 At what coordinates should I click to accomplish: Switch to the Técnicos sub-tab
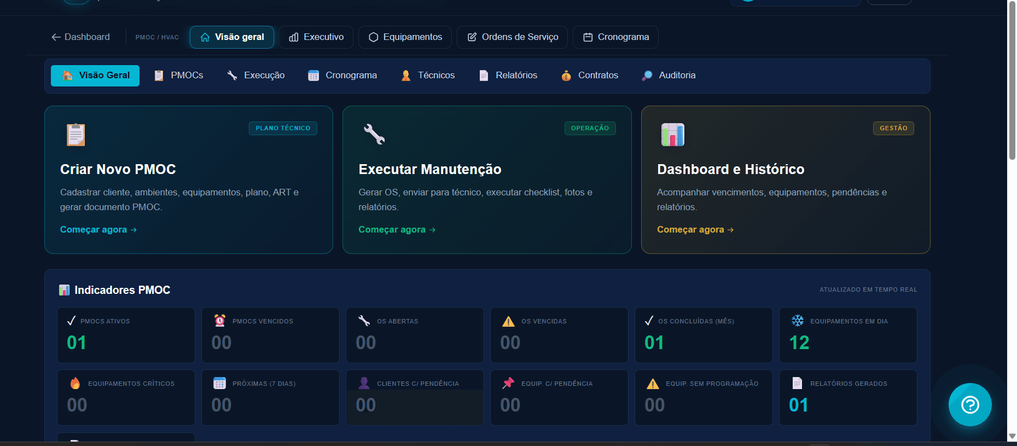point(428,76)
